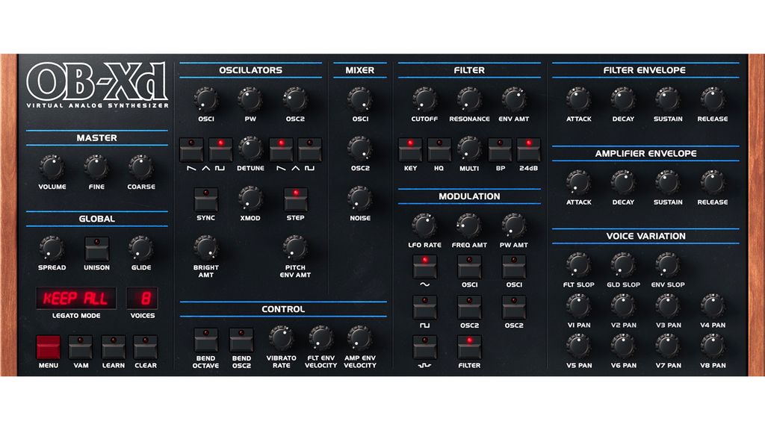Toggle KEY filter tracking
This screenshot has height=430, width=765.
(410, 149)
